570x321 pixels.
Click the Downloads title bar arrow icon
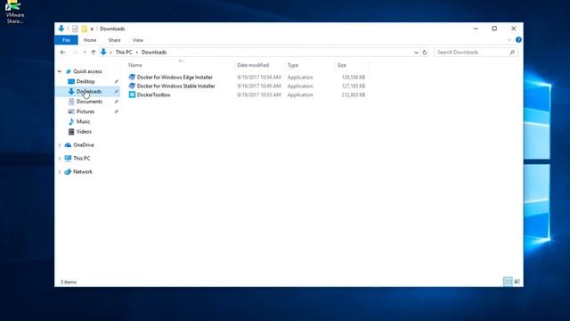(x=61, y=29)
